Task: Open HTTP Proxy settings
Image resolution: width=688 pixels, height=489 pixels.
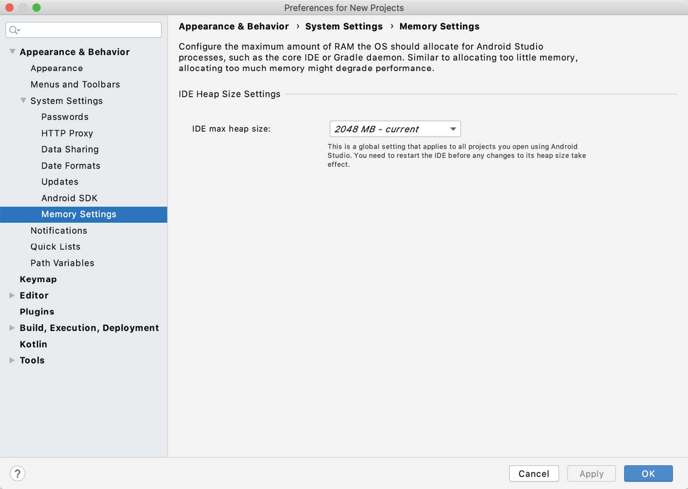Action: click(67, 133)
